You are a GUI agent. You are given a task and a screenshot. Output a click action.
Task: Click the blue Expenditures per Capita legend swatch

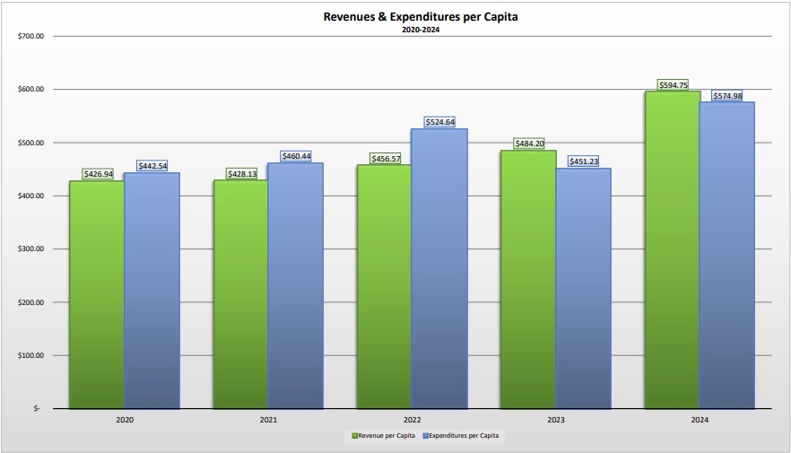pos(424,436)
